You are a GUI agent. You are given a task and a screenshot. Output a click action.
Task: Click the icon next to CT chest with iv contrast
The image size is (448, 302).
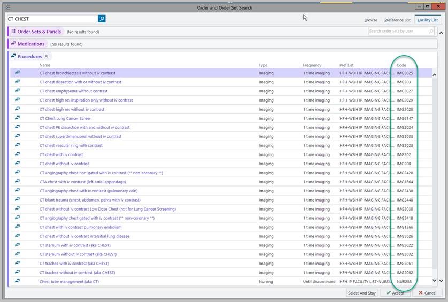tap(17, 154)
